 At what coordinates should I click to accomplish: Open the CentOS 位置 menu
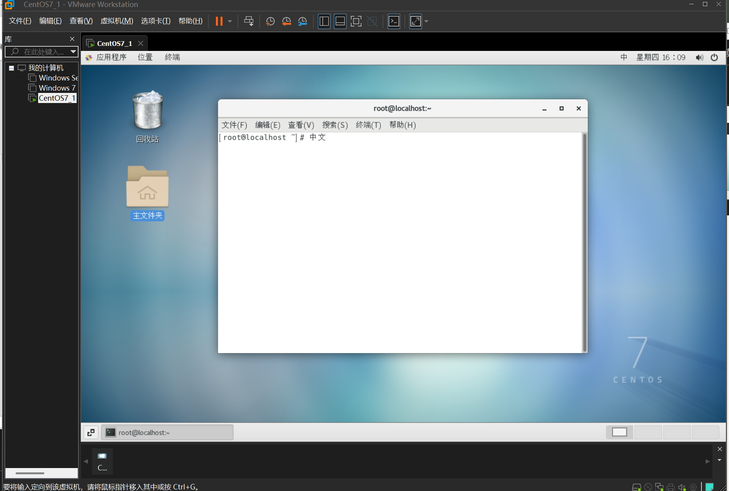[145, 58]
